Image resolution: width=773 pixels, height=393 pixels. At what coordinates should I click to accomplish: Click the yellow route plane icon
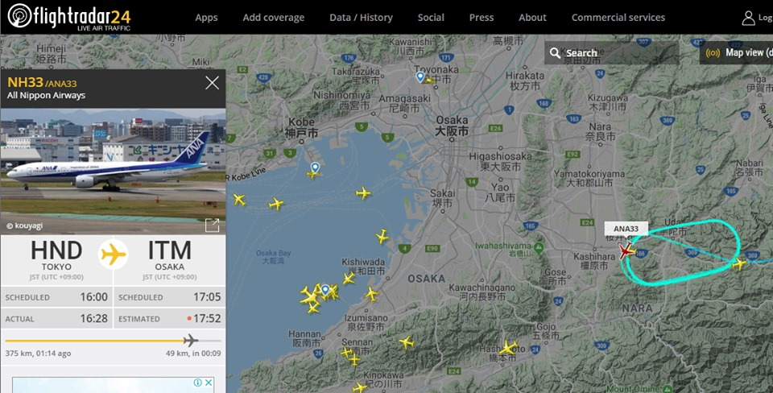click(114, 254)
